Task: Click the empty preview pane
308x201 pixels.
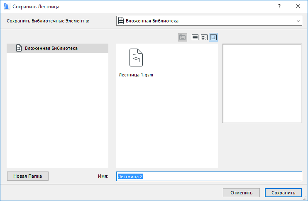Action: [262, 83]
